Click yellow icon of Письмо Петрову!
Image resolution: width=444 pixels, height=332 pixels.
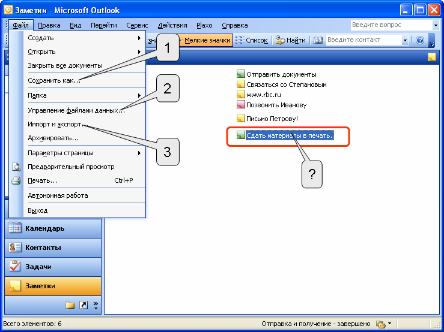click(x=241, y=119)
